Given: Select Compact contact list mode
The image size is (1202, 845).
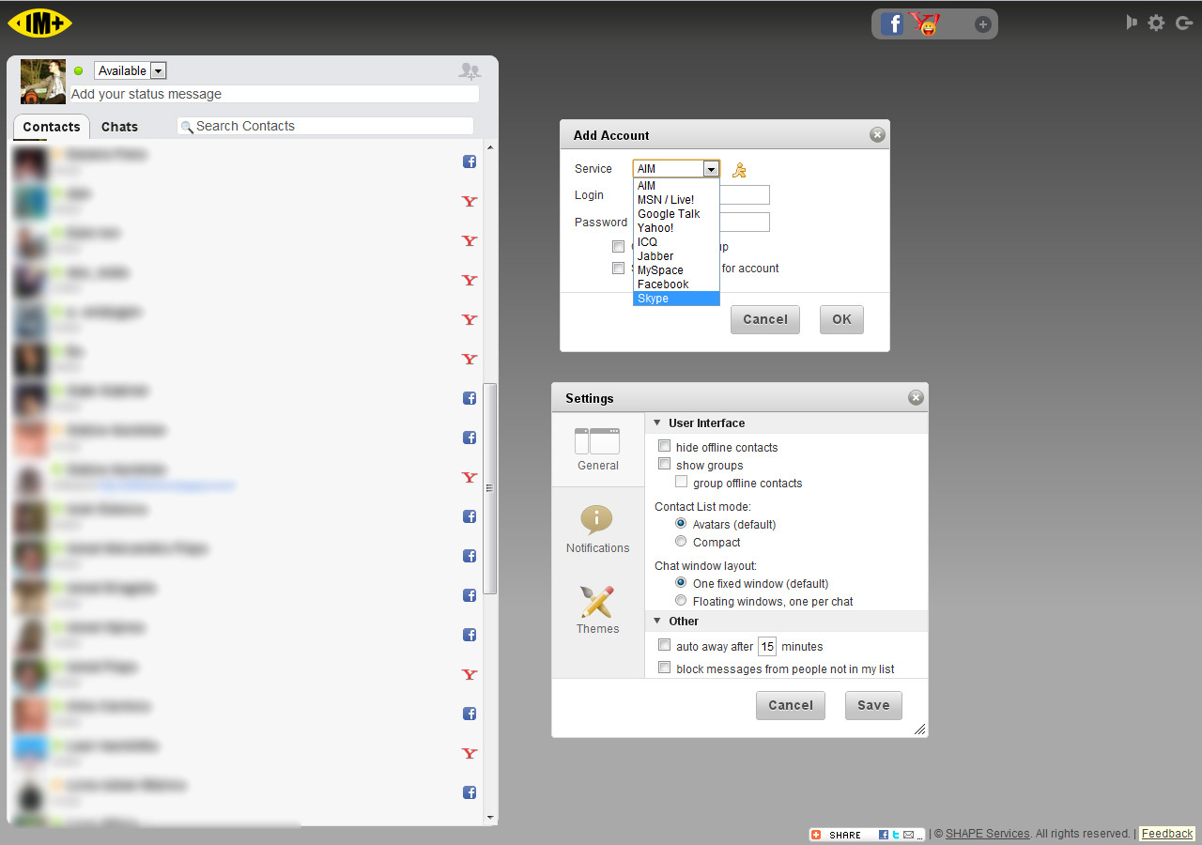Looking at the screenshot, I should coord(681,542).
